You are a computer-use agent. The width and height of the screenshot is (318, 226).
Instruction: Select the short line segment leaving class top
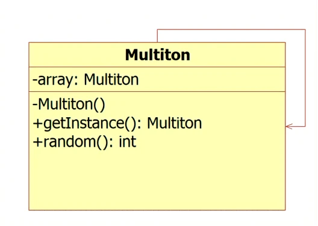[x=157, y=36]
